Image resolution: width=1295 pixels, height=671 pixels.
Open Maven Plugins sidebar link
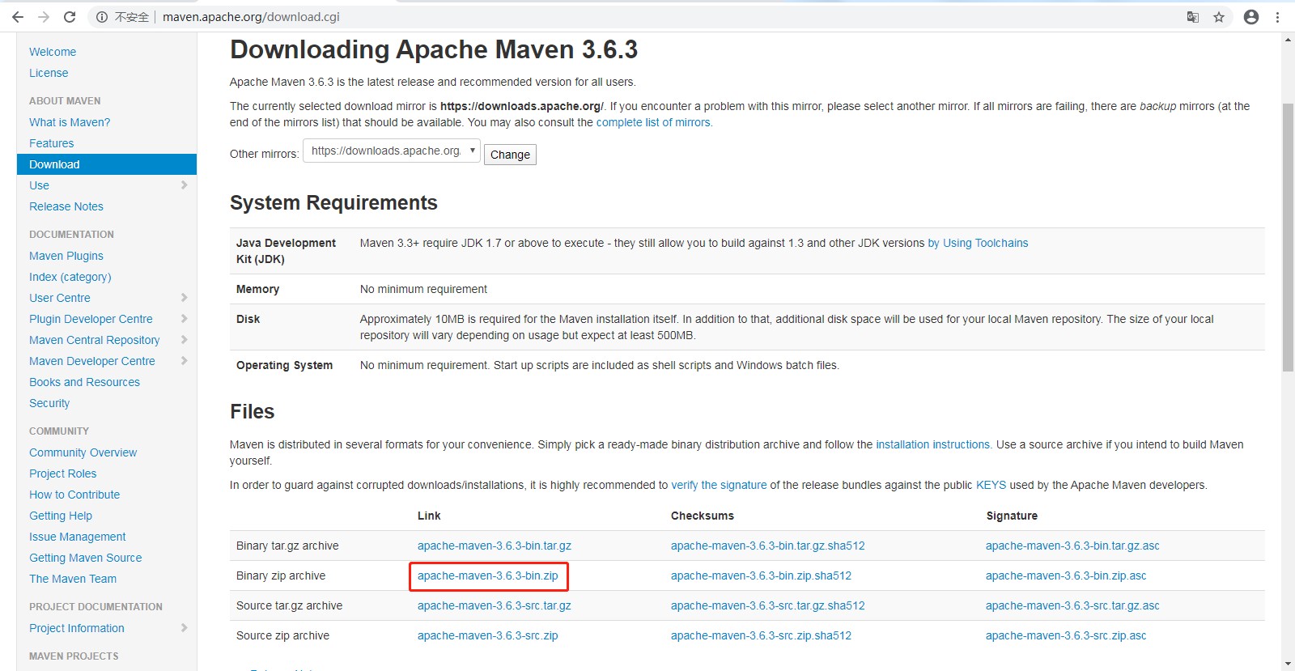click(x=66, y=256)
